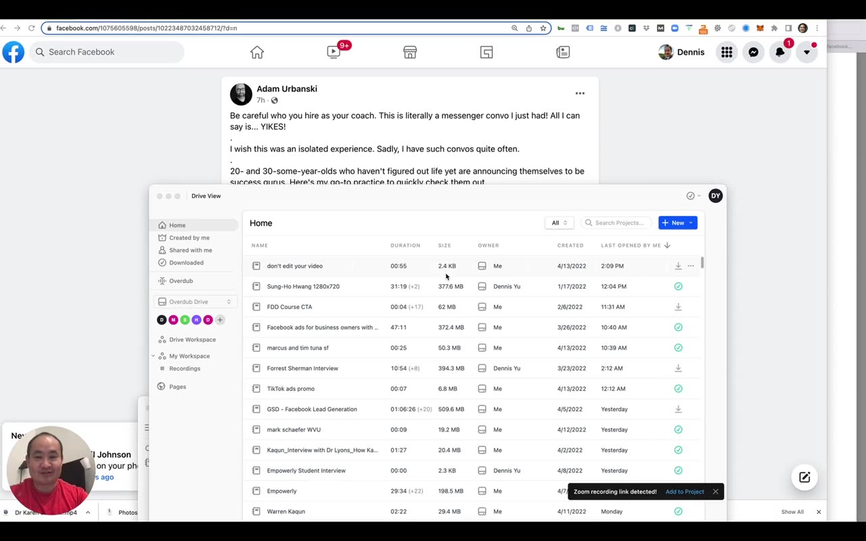
Task: Select Downloaded in sidebar
Action: 186,262
